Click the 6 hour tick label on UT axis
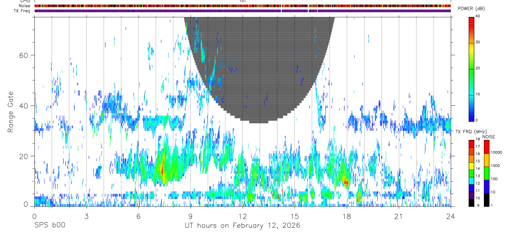 coord(138,217)
